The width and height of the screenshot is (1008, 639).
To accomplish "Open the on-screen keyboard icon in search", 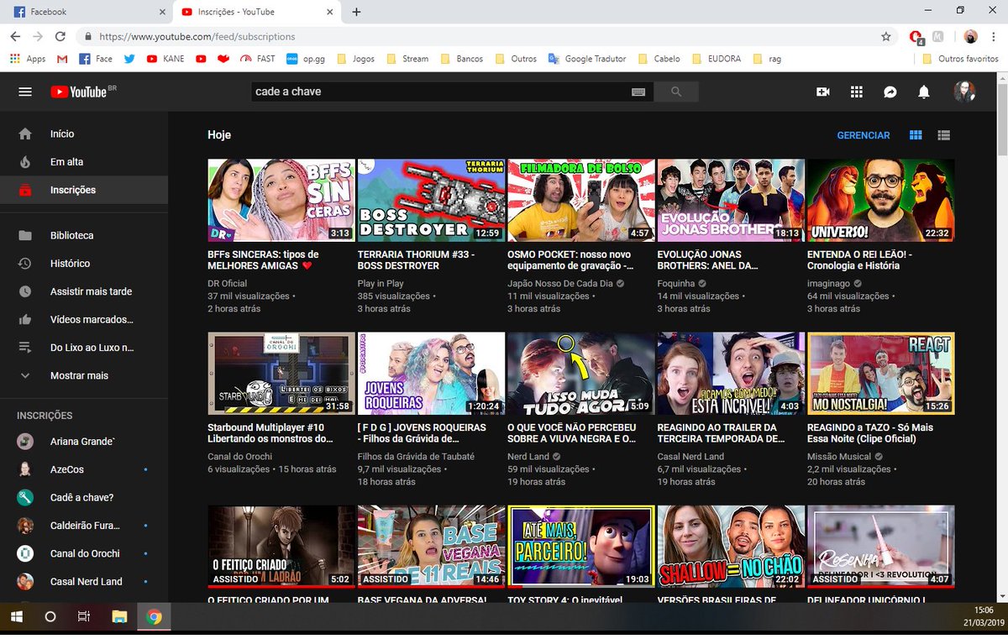I will click(638, 92).
